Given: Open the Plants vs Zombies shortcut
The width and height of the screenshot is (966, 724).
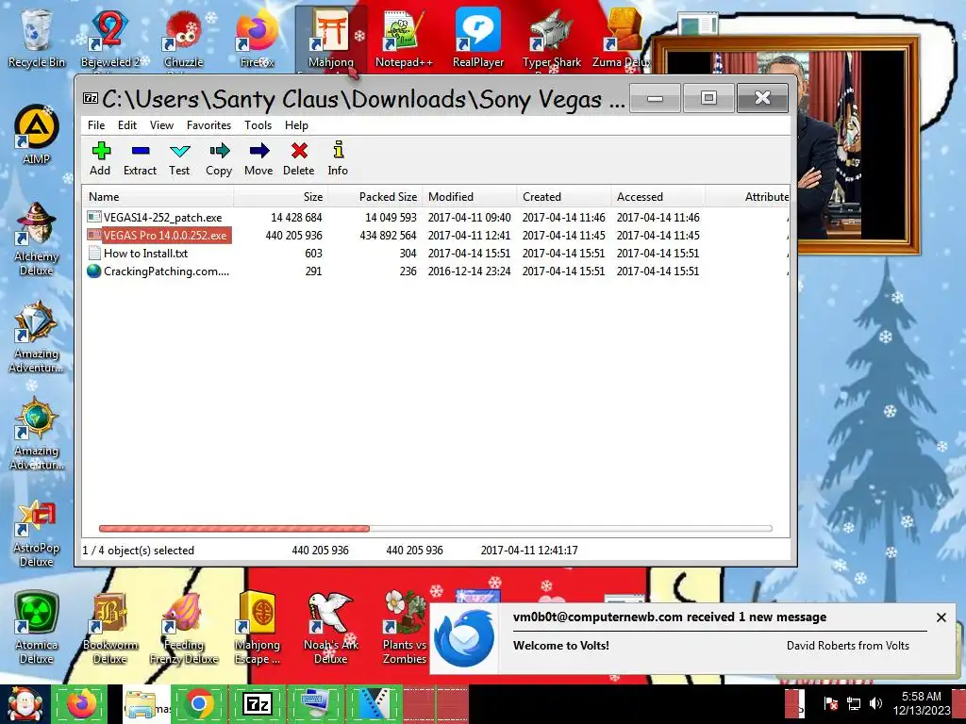Looking at the screenshot, I should [x=404, y=628].
